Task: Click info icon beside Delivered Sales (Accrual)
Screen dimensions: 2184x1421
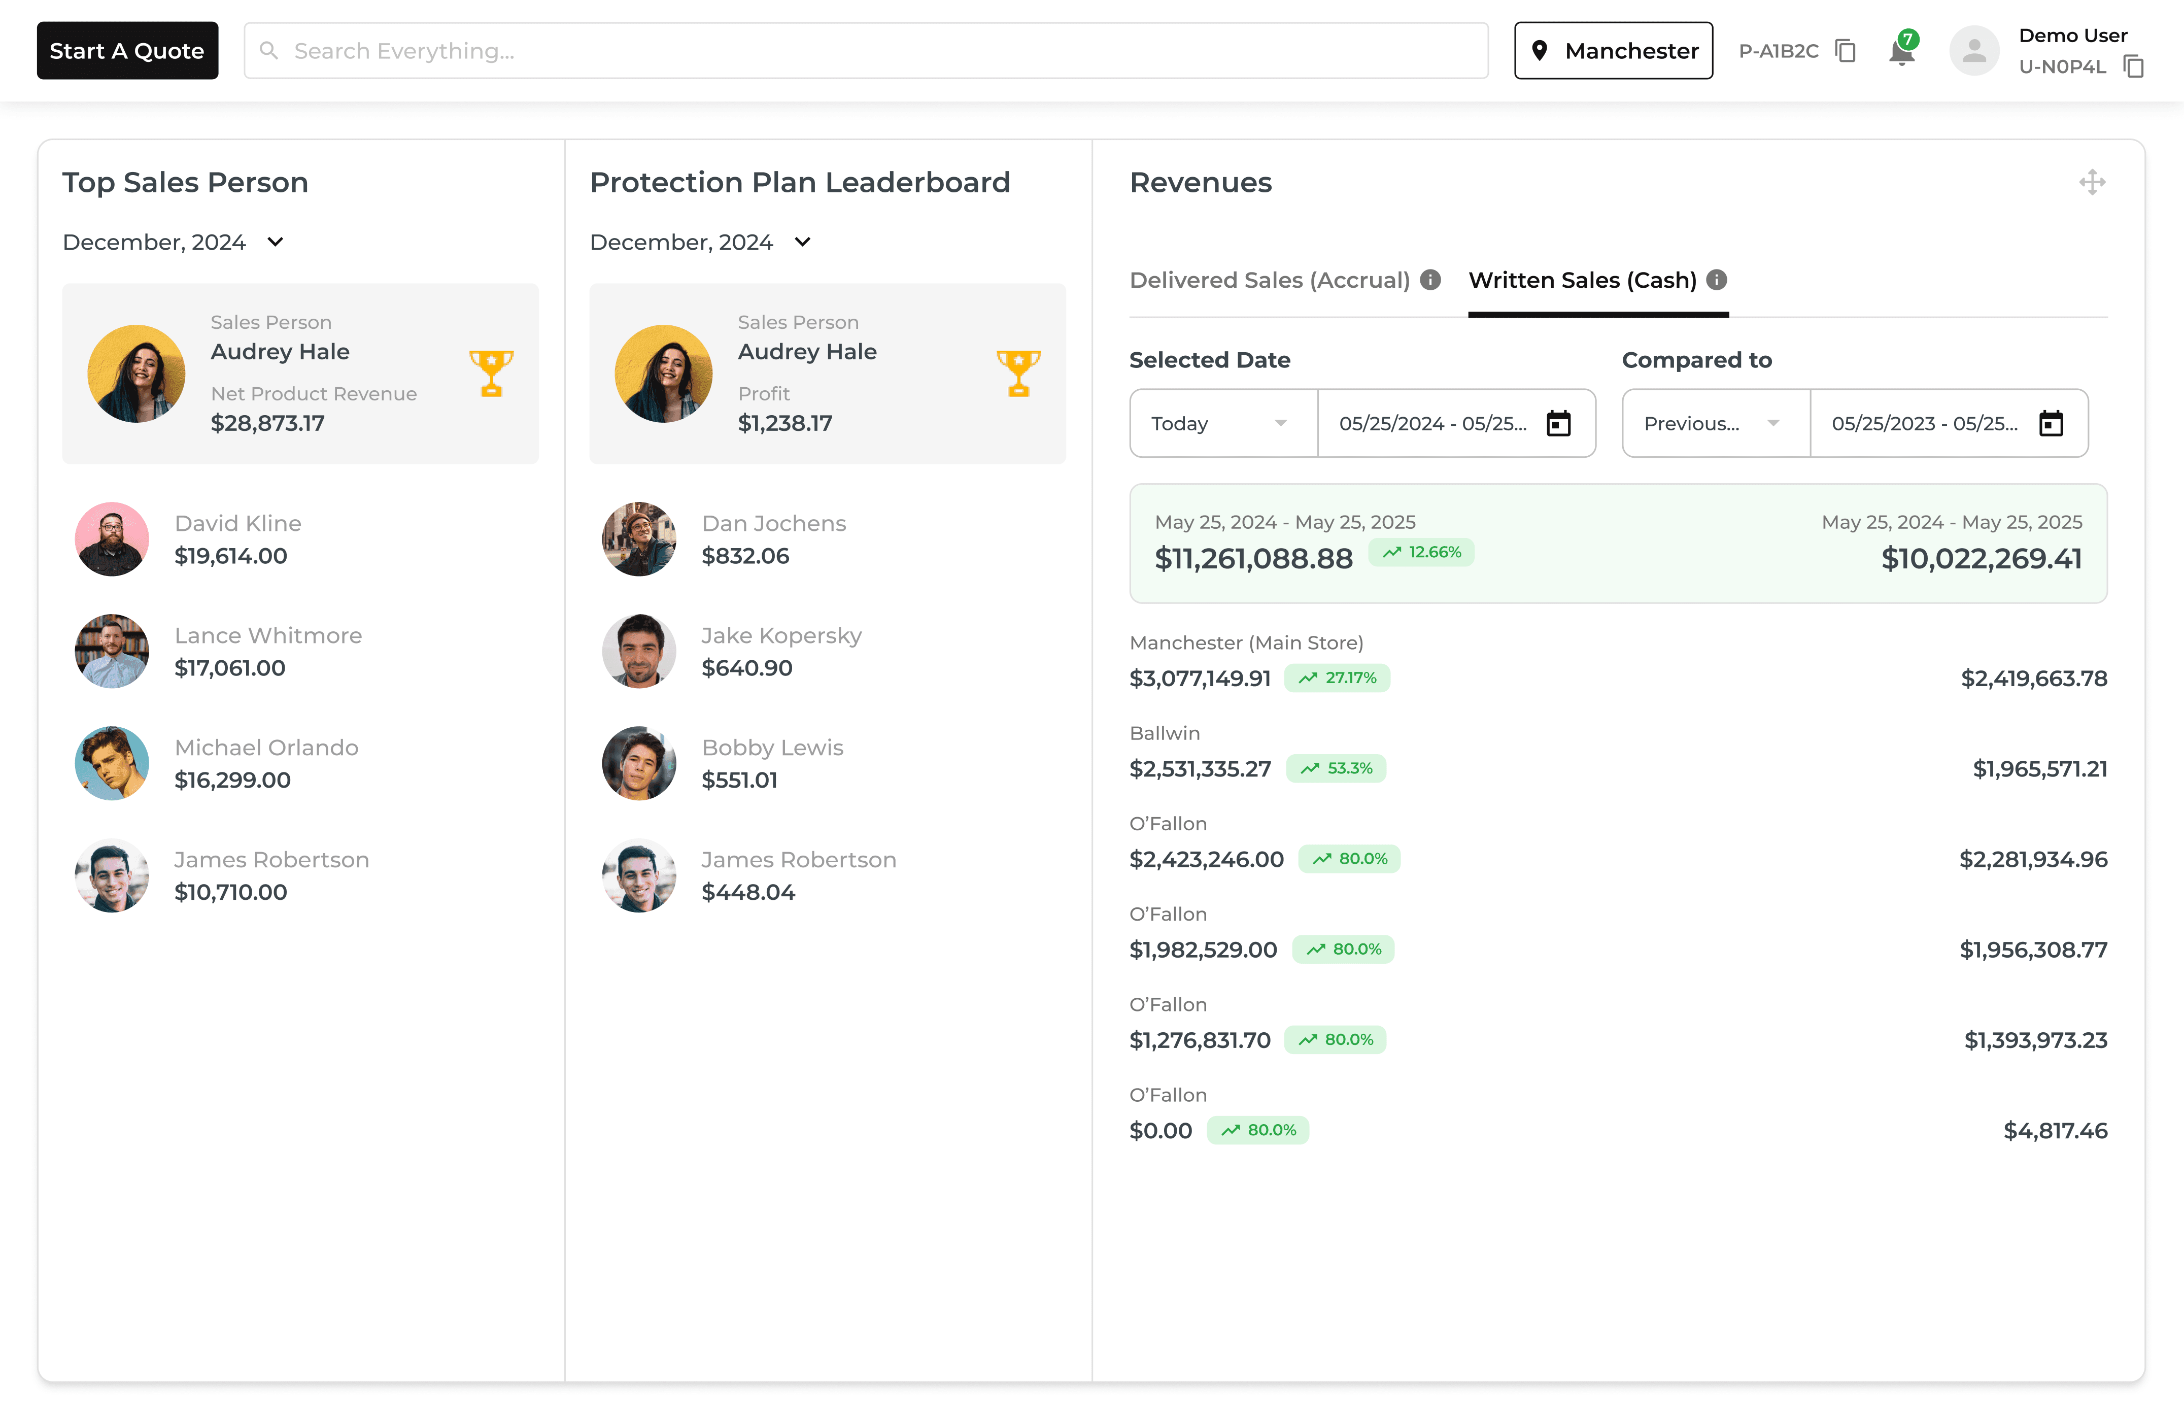Action: 1429,280
